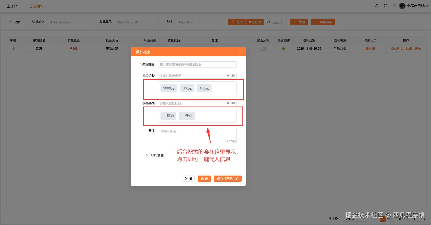
Task: Select the 一箱酒 gift tag
Action: tap(168, 116)
